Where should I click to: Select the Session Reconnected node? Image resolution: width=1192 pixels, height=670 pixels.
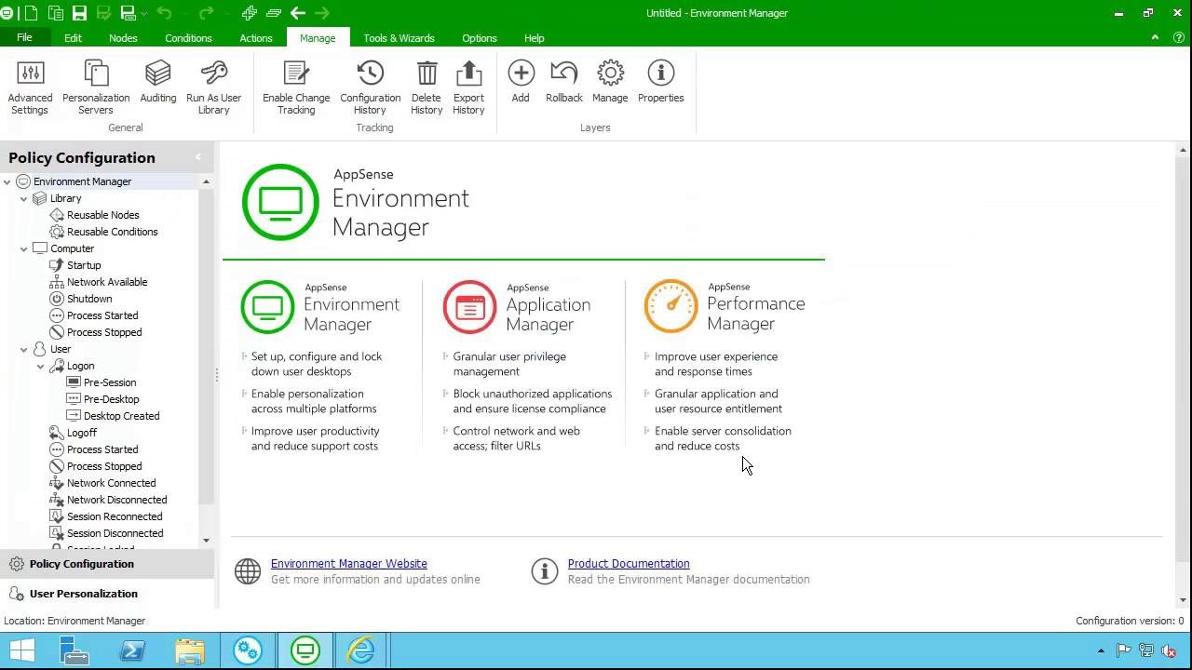point(115,516)
